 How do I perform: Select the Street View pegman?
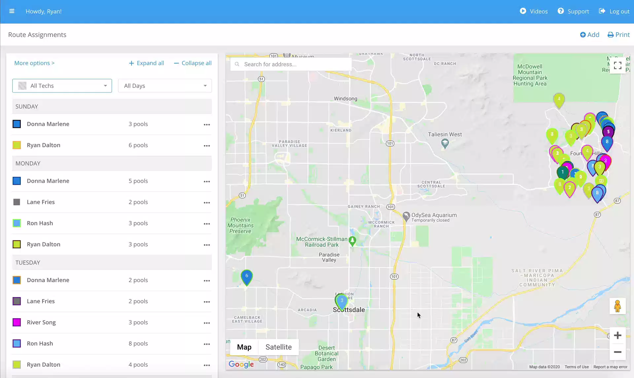(617, 306)
